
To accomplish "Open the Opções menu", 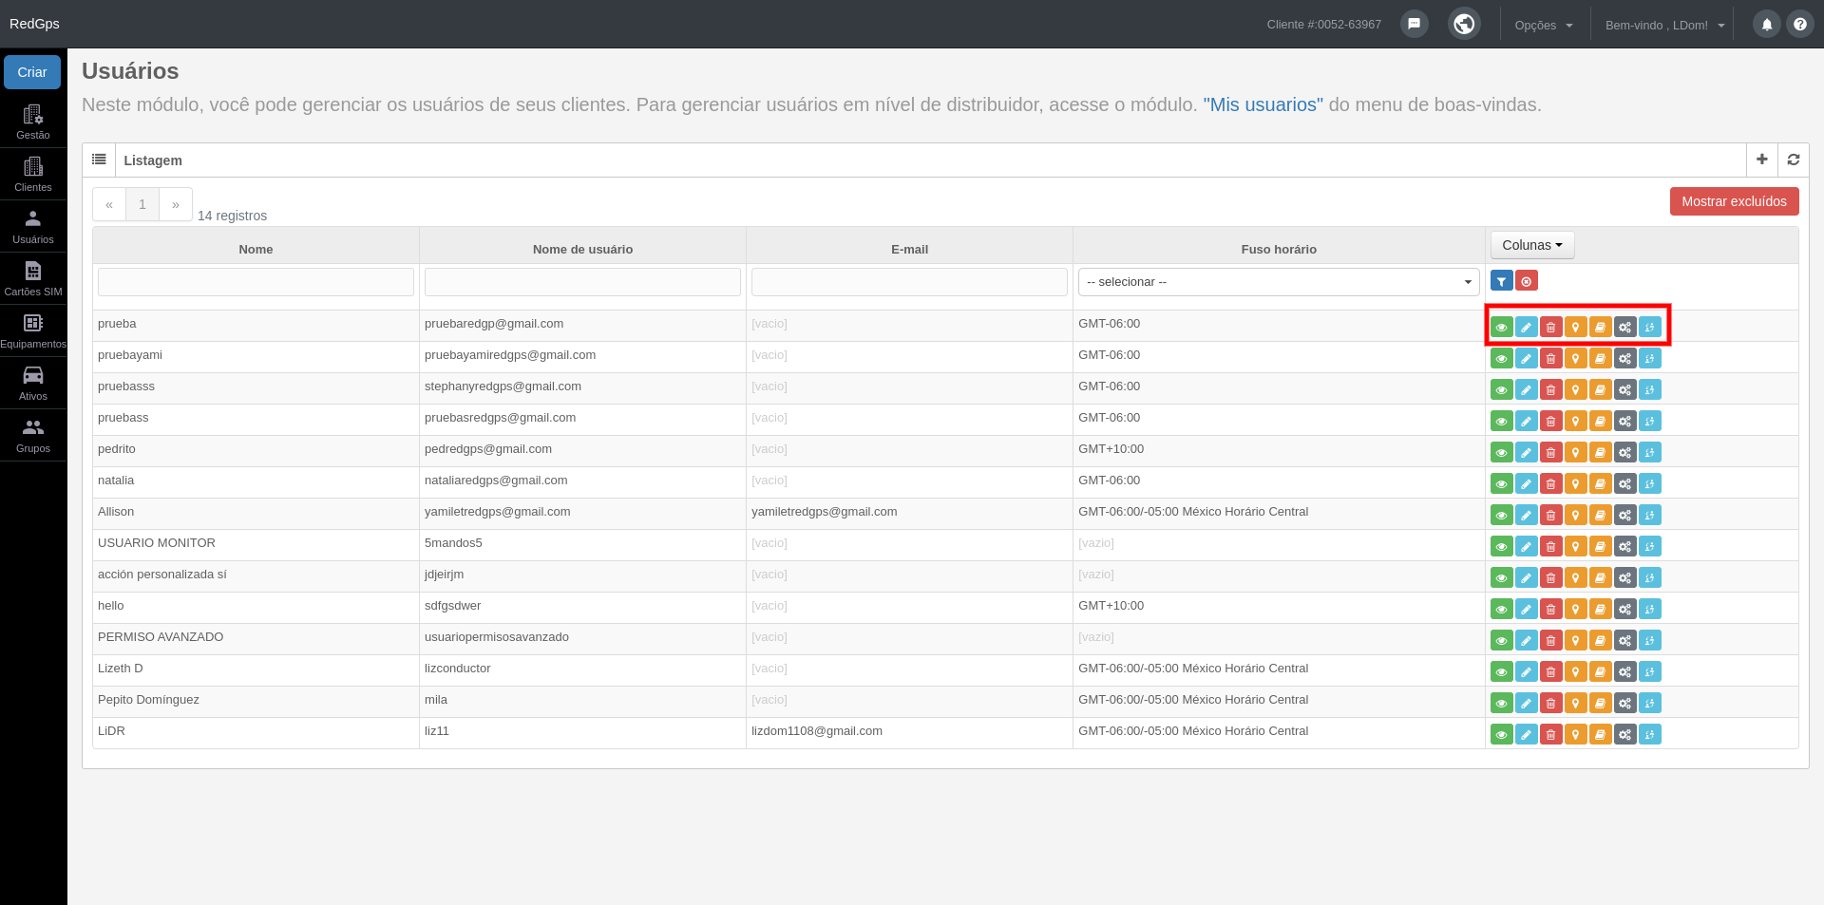I will (x=1544, y=26).
